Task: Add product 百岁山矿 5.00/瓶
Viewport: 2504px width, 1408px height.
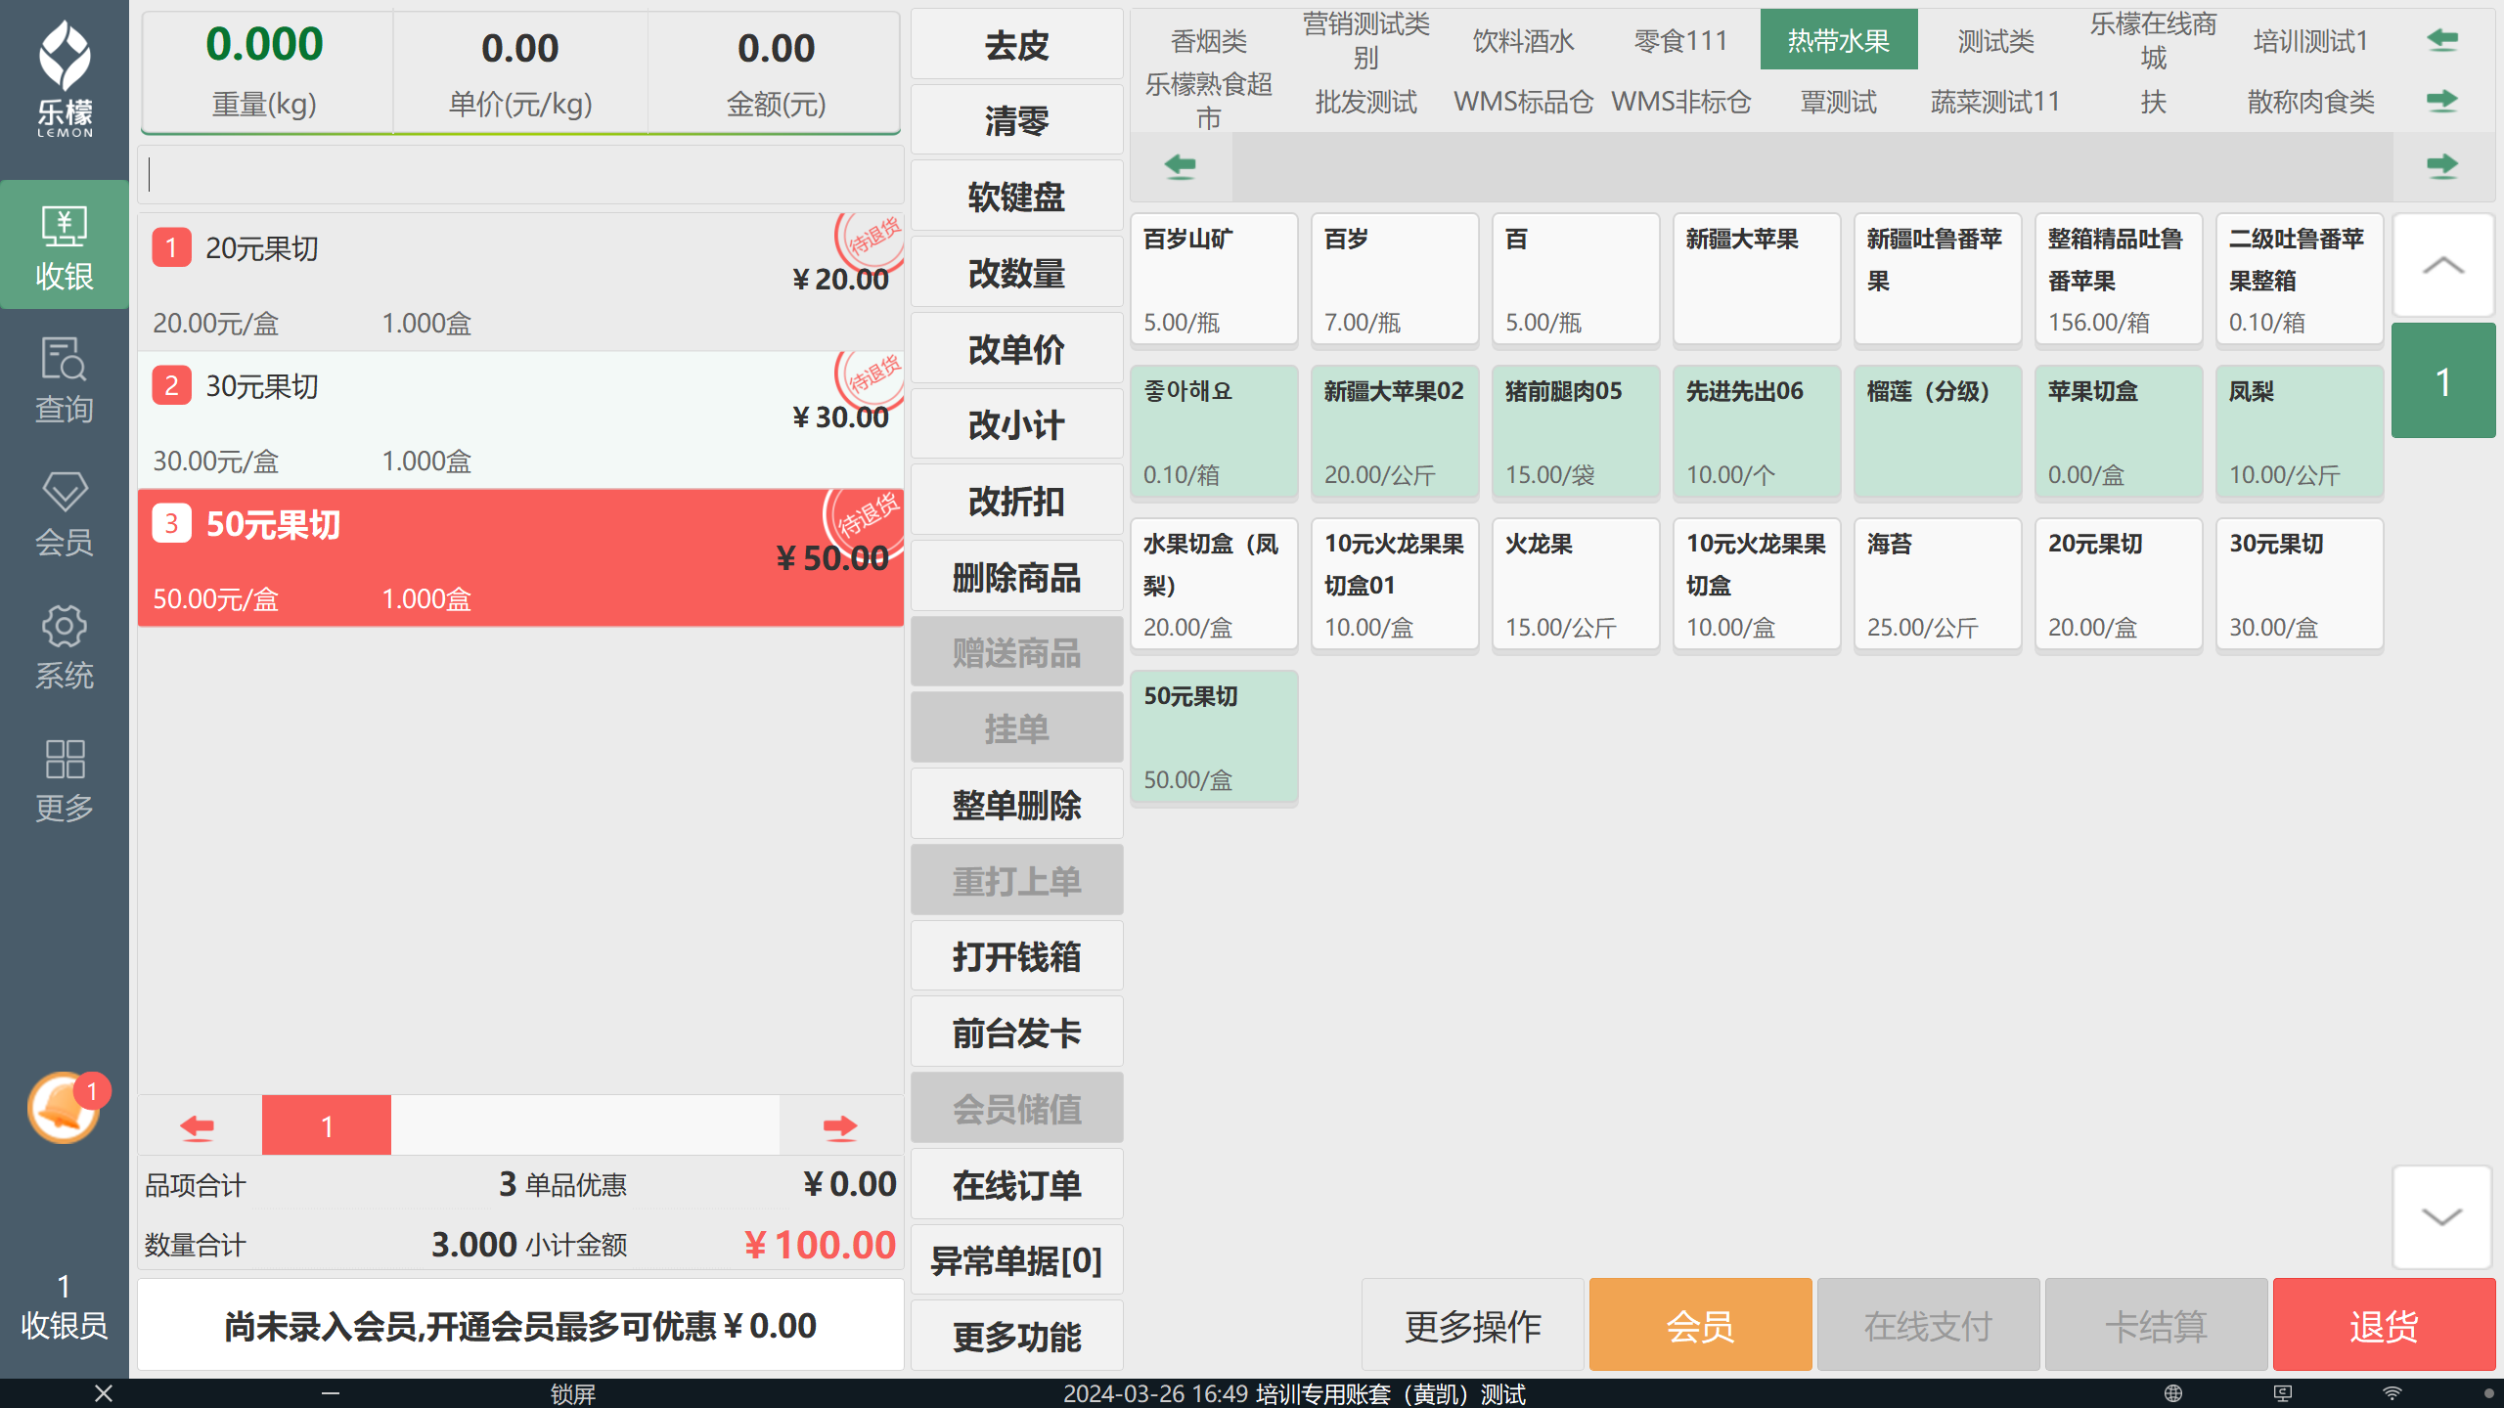Action: (1214, 280)
